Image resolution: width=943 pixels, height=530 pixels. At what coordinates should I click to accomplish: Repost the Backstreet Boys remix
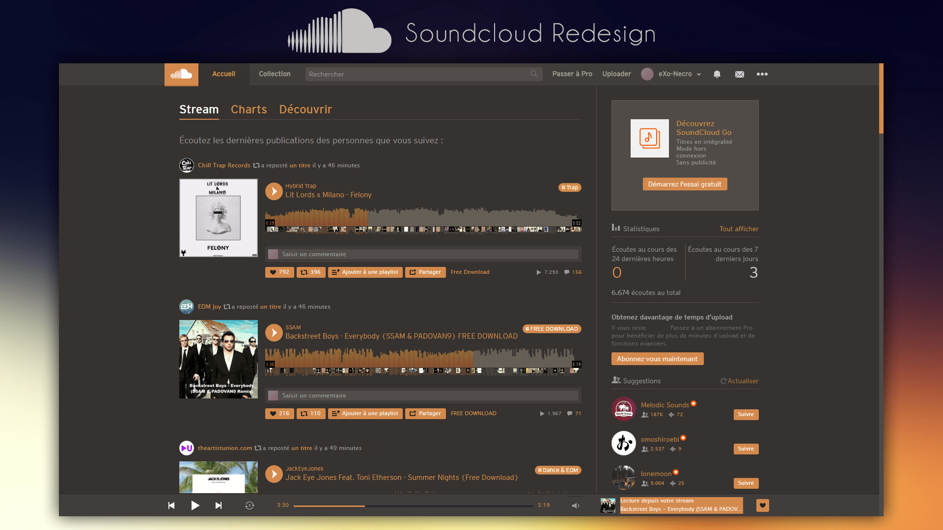click(x=311, y=413)
